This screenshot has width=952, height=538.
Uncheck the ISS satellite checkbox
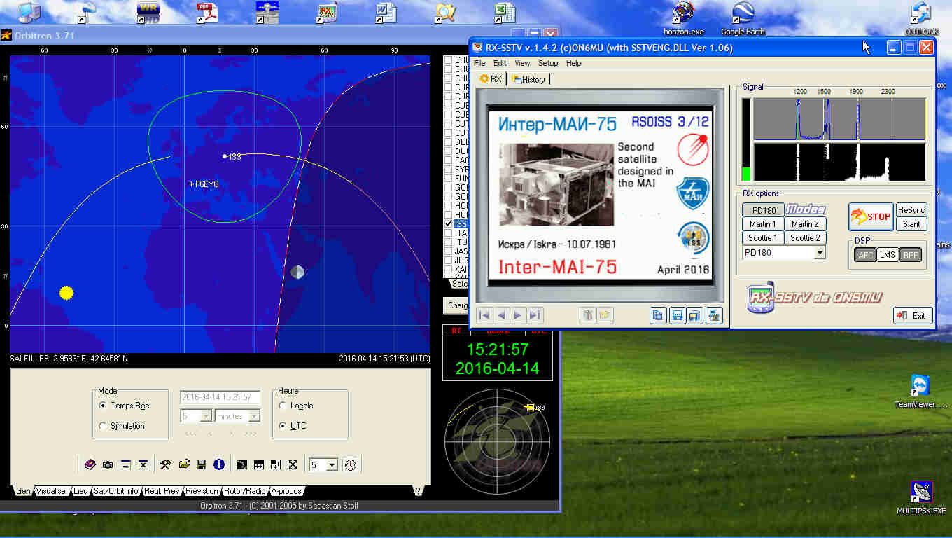click(449, 224)
